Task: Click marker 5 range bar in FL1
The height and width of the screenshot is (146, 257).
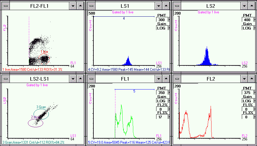Action: click(134, 89)
